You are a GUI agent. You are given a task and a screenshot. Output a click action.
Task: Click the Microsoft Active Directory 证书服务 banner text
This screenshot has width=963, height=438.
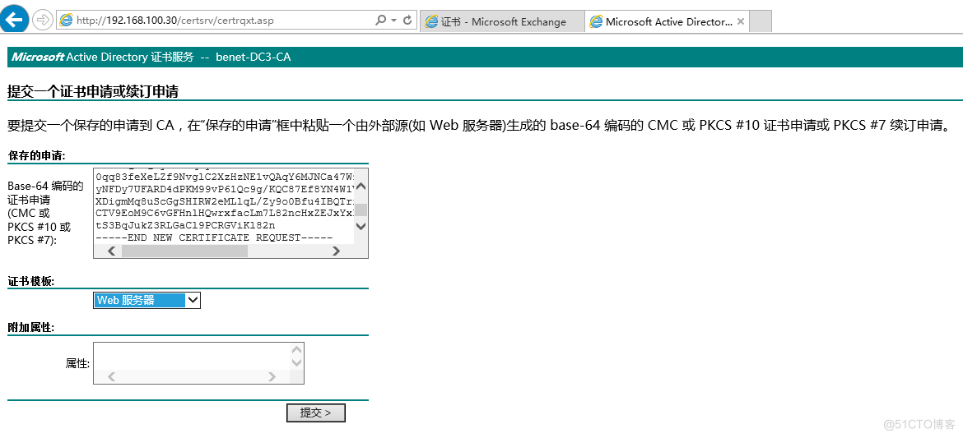click(x=151, y=57)
